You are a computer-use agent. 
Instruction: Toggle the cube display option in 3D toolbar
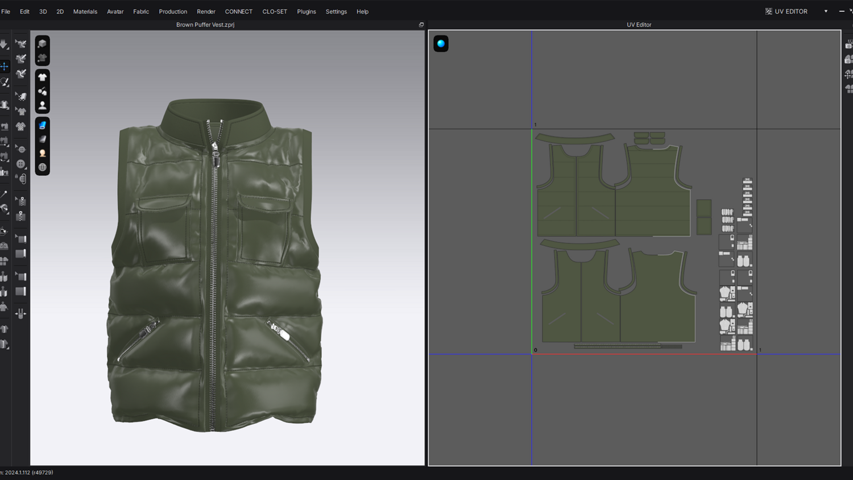42,43
